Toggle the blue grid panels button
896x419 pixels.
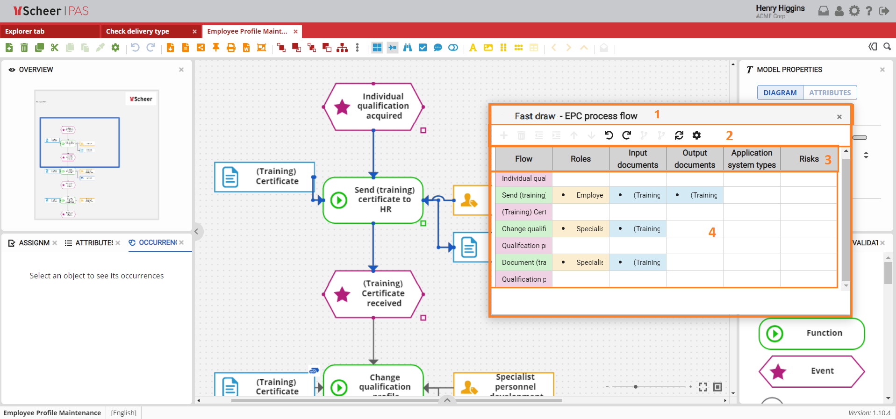377,48
